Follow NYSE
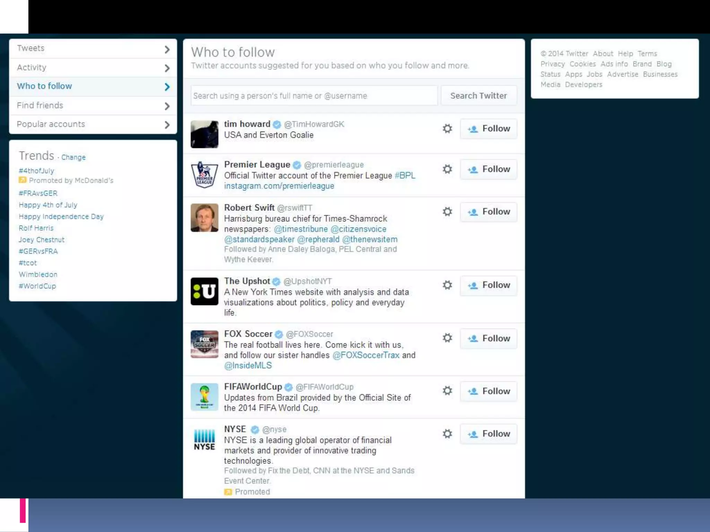710x532 pixels. pos(488,434)
